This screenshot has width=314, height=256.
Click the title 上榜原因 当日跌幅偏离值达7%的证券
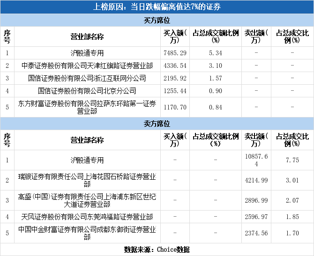(157, 7)
